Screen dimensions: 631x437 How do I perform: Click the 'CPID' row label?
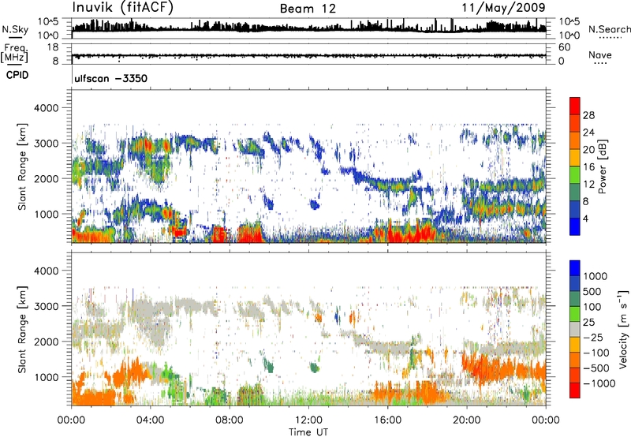coord(17,75)
